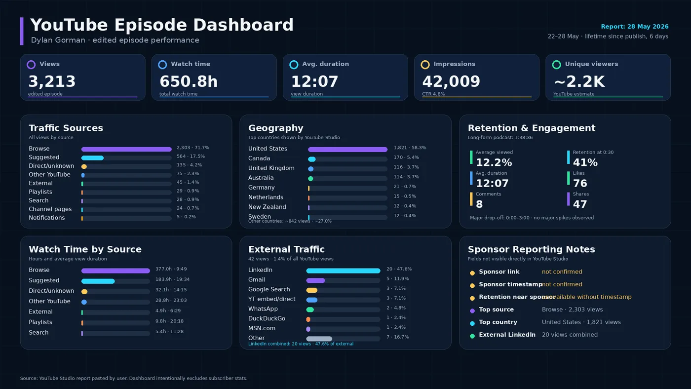The width and height of the screenshot is (691, 389).
Task: Click the 42,009 impressions figure
Action: click(x=451, y=81)
